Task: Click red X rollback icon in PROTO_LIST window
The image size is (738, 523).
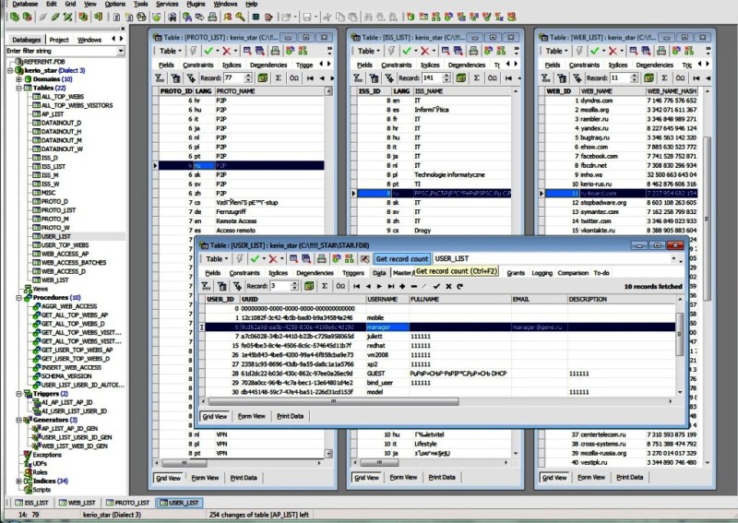Action: point(227,51)
